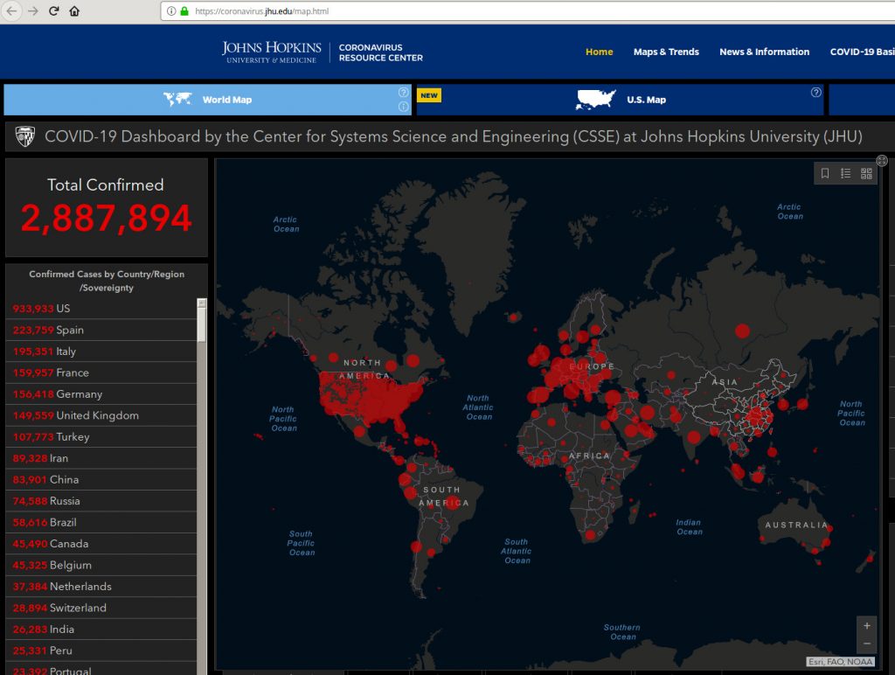Open map bookmarks icon
Viewport: 895px width, 675px height.
coord(825,173)
